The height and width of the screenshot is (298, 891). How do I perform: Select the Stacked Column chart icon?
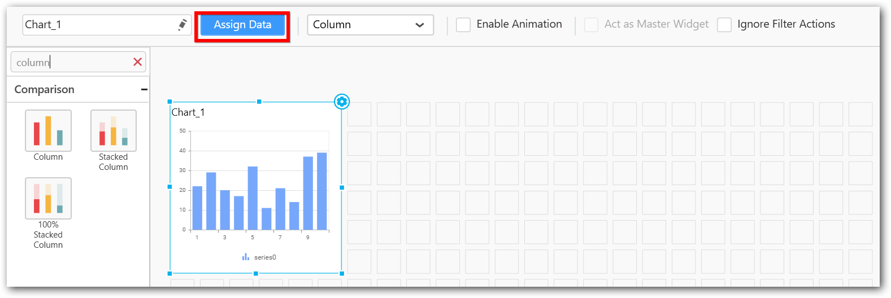[x=114, y=131]
